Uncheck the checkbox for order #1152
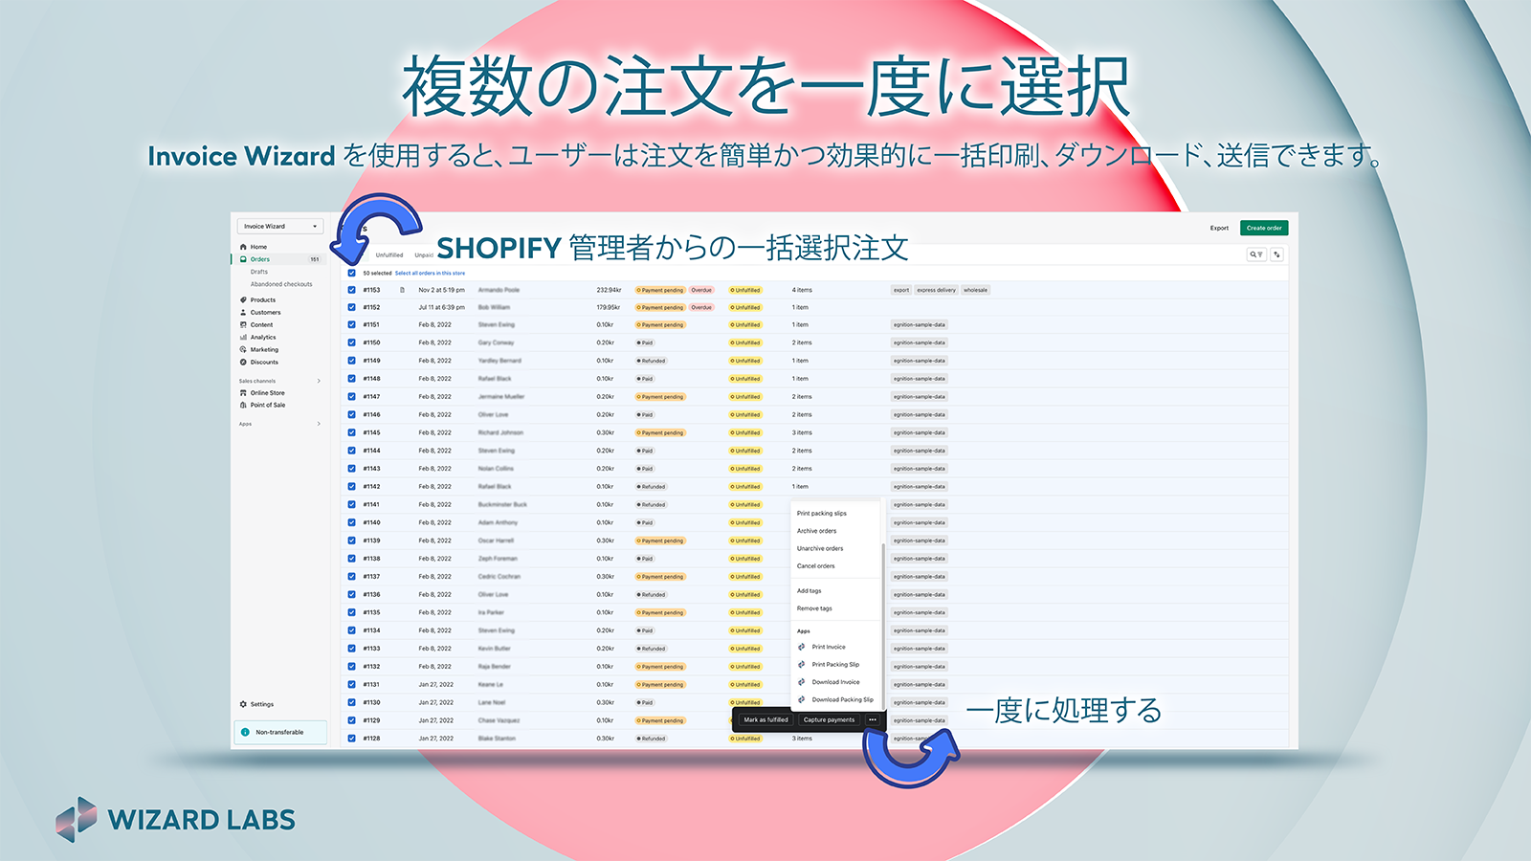The image size is (1531, 861). pos(351,308)
